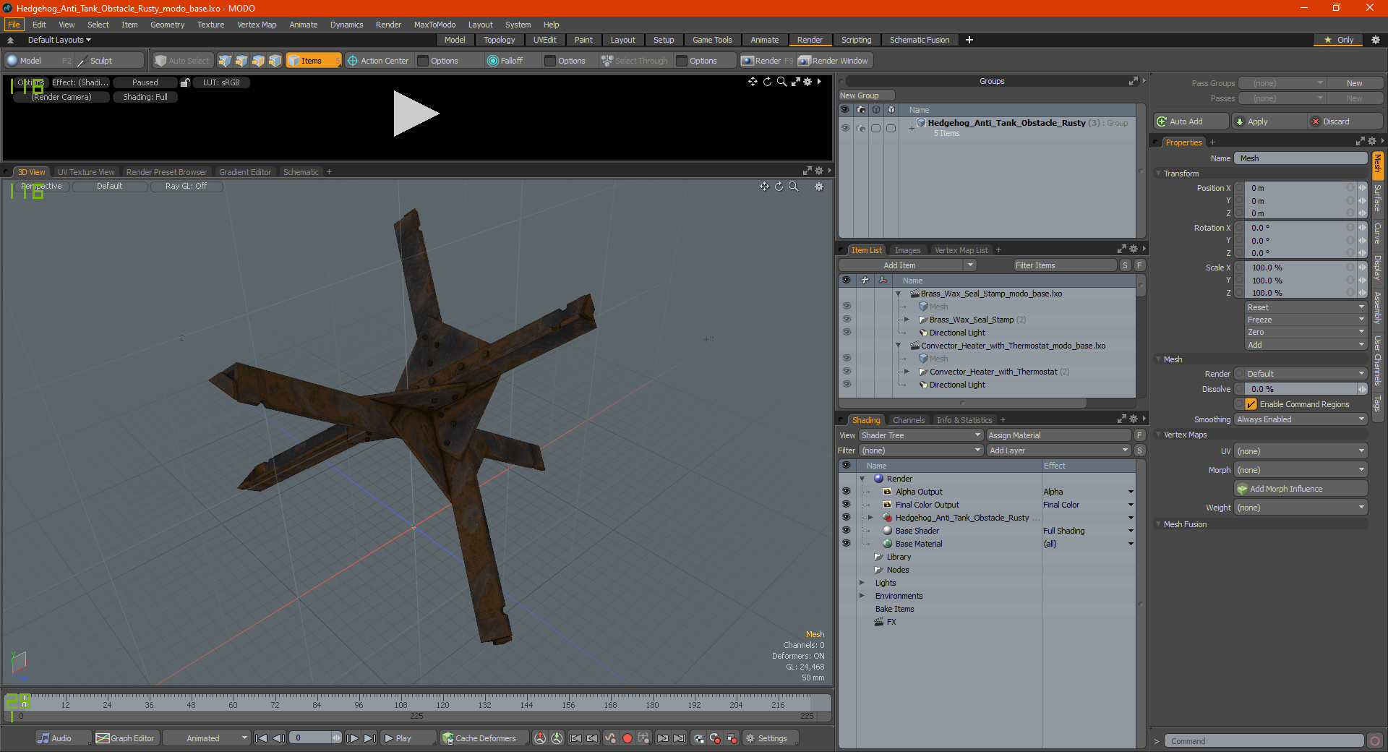The height and width of the screenshot is (752, 1388).
Task: Expand Convector_Heater_with_Thermostat tree item
Action: (907, 372)
